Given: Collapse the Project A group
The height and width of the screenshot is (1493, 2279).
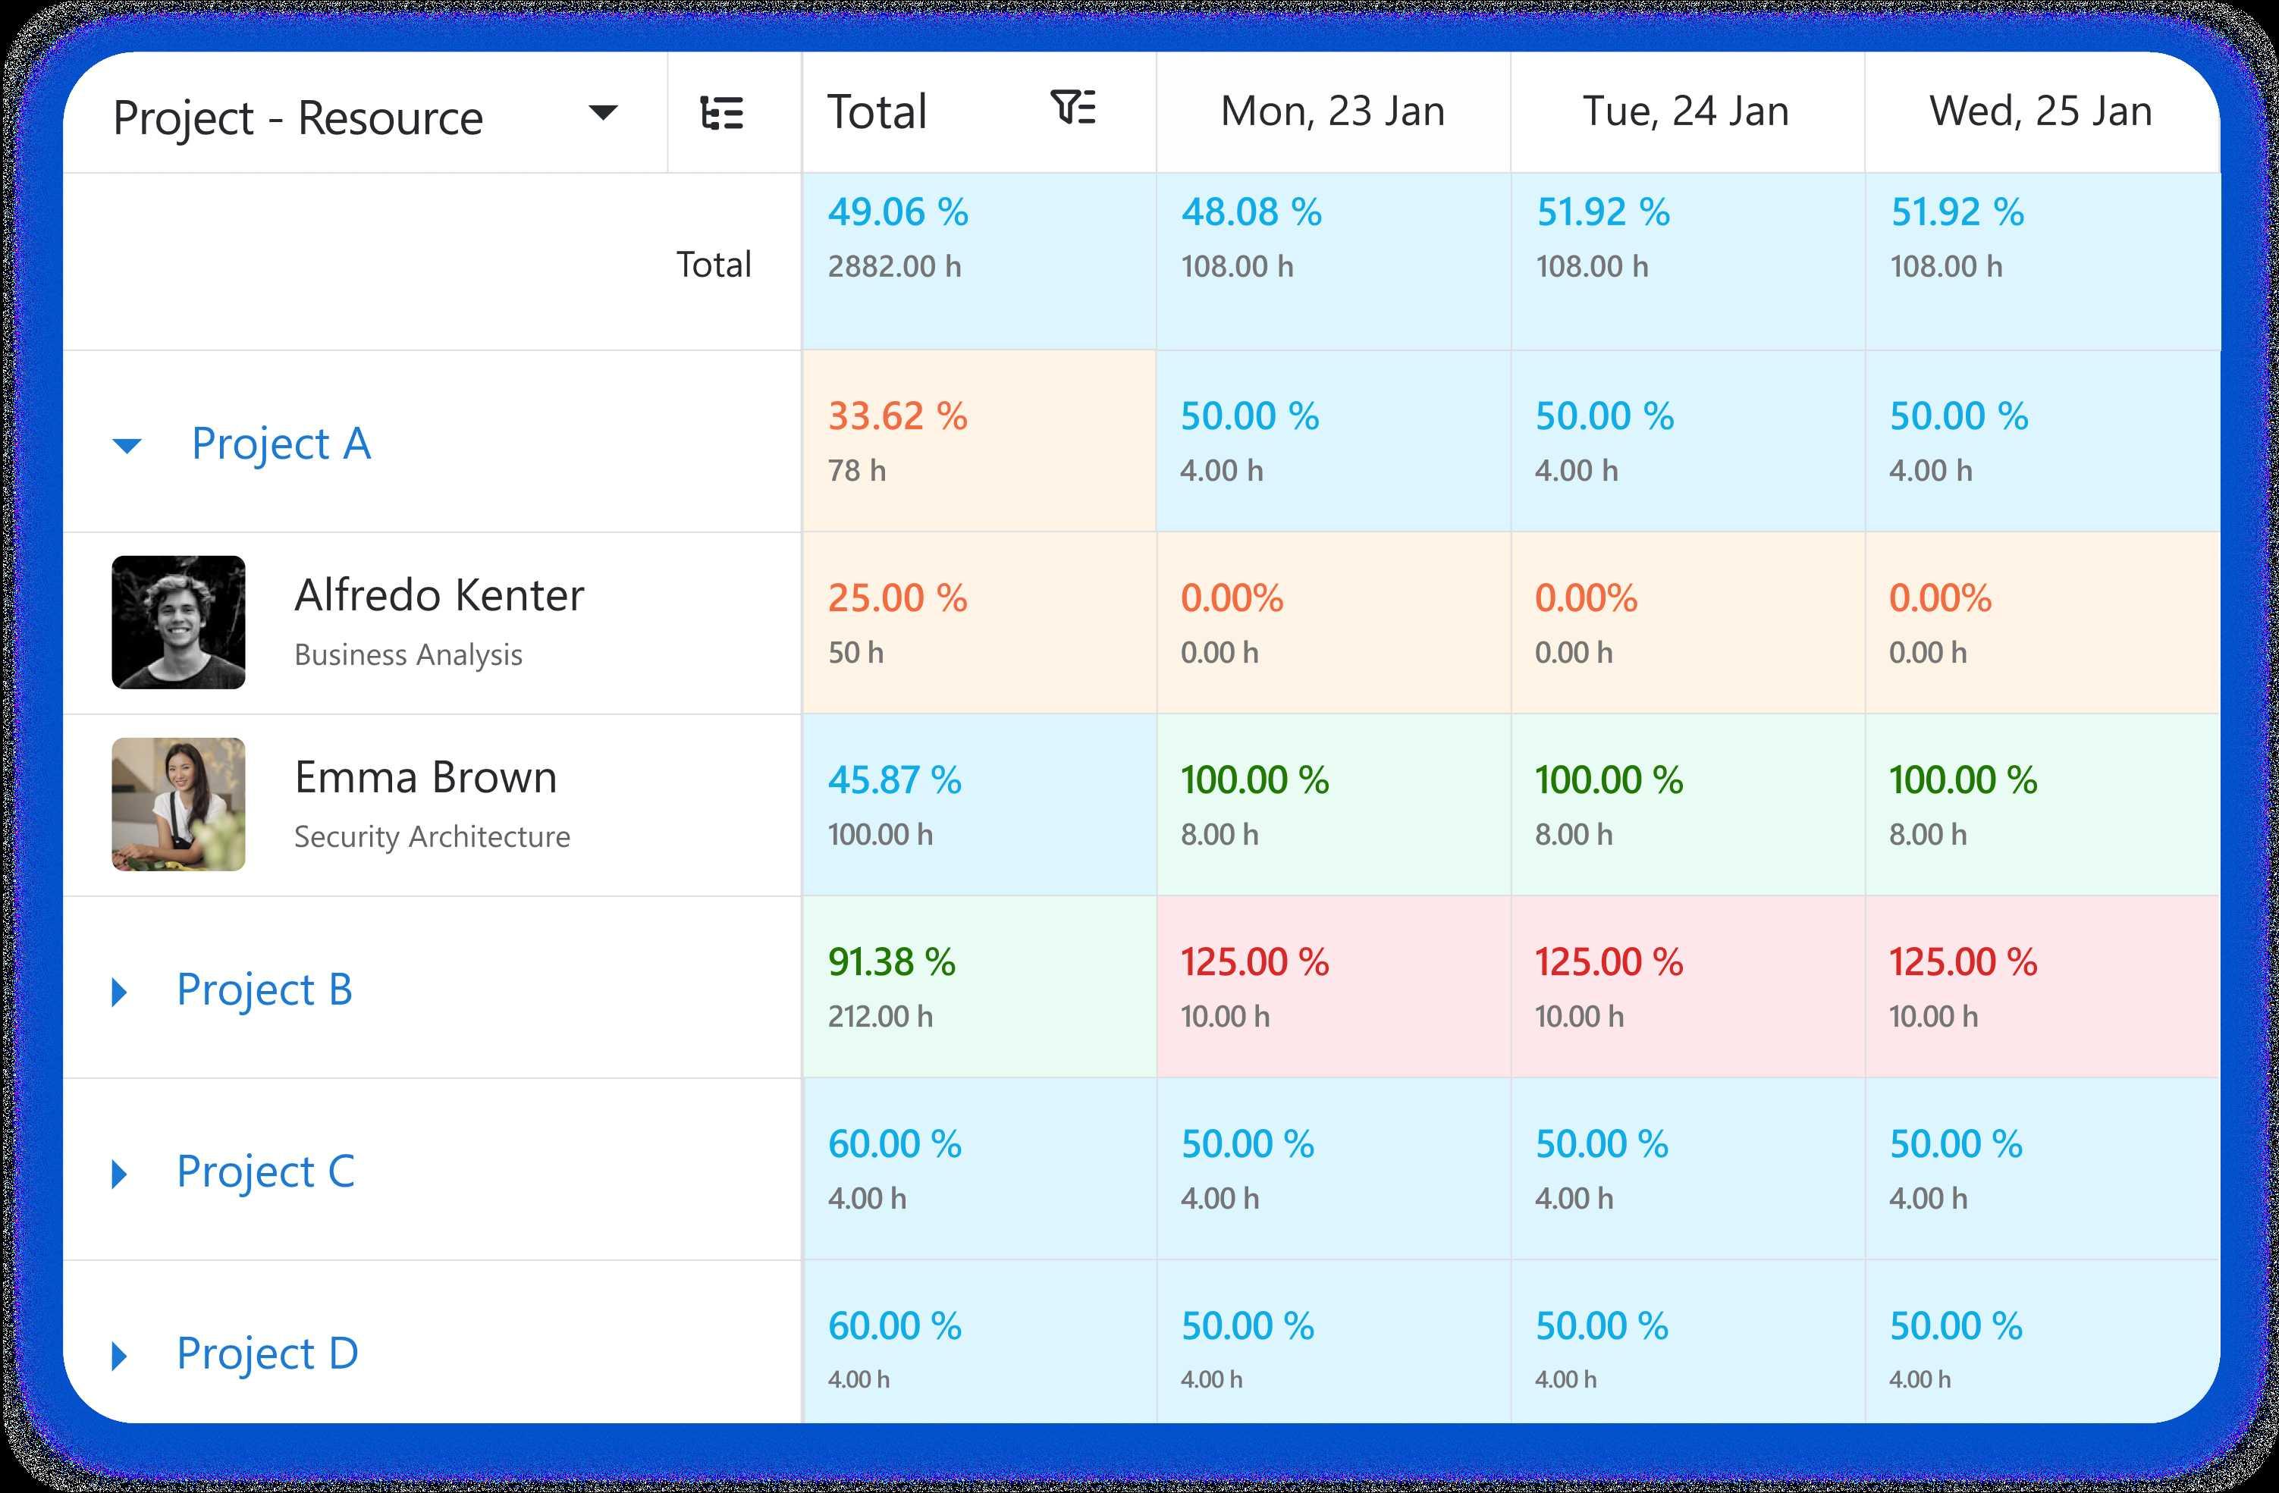Looking at the screenshot, I should (x=127, y=445).
